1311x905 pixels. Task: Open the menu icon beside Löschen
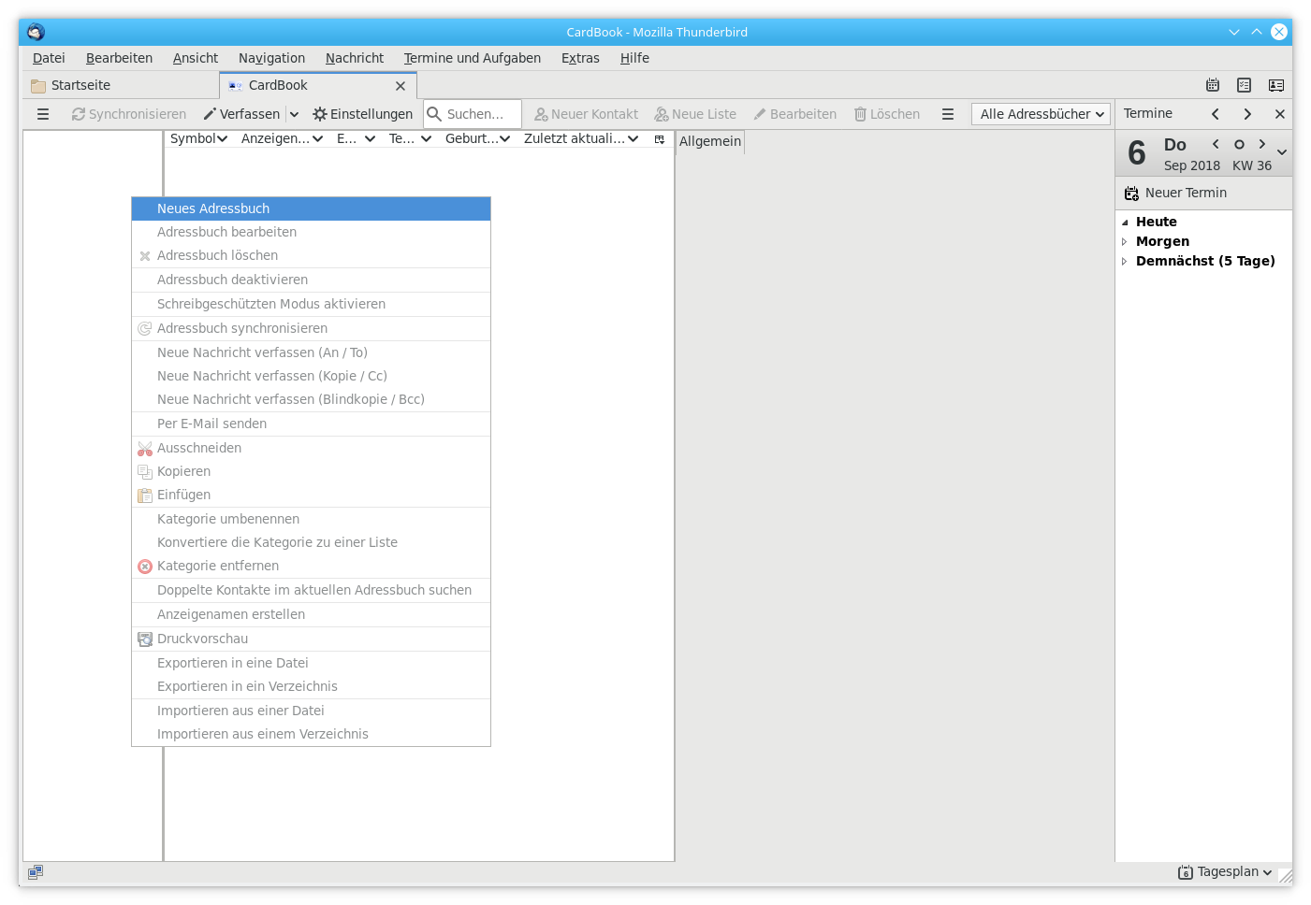click(948, 114)
